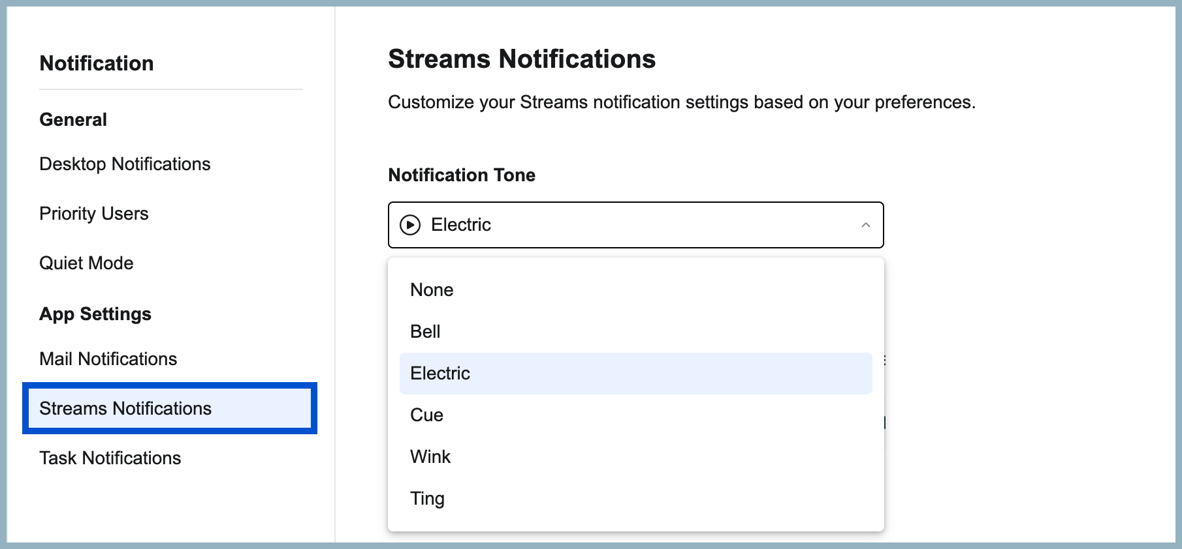
Task: Choose the Electric tone option
Action: pyautogui.click(x=439, y=373)
